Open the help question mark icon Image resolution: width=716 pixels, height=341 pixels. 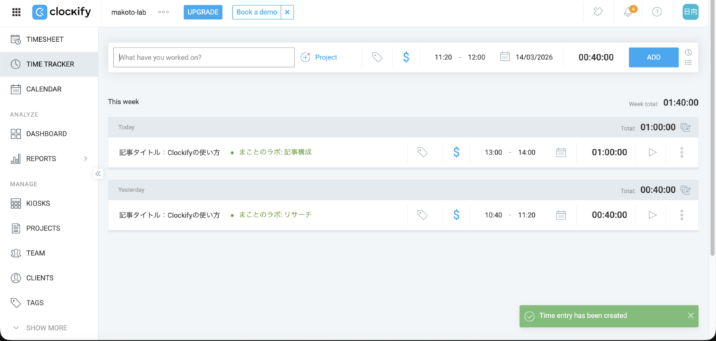657,12
